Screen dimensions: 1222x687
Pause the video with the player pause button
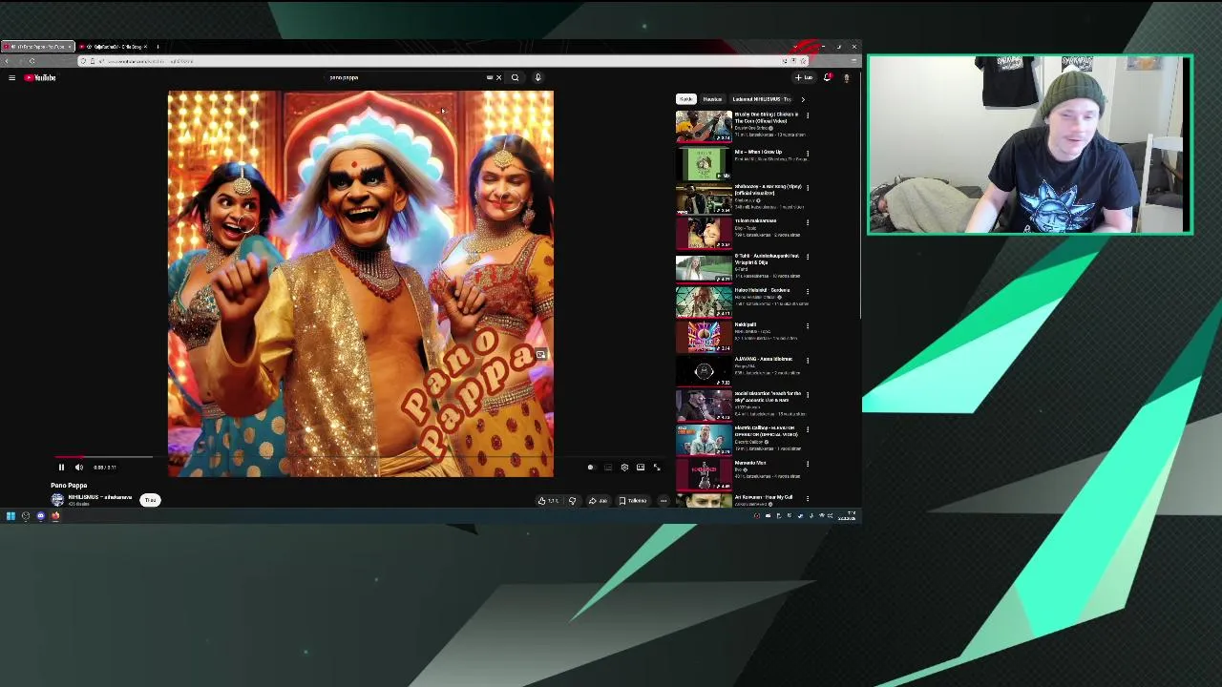point(61,468)
